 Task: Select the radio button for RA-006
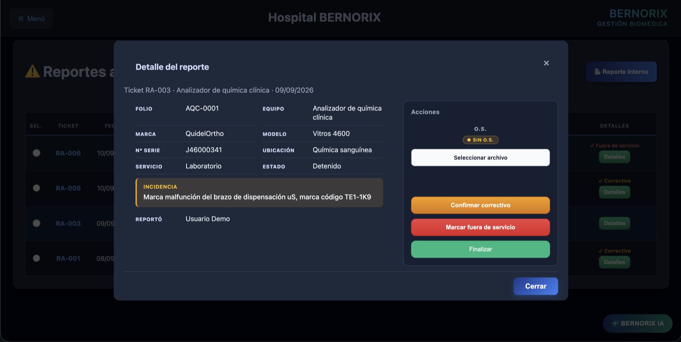tap(36, 153)
